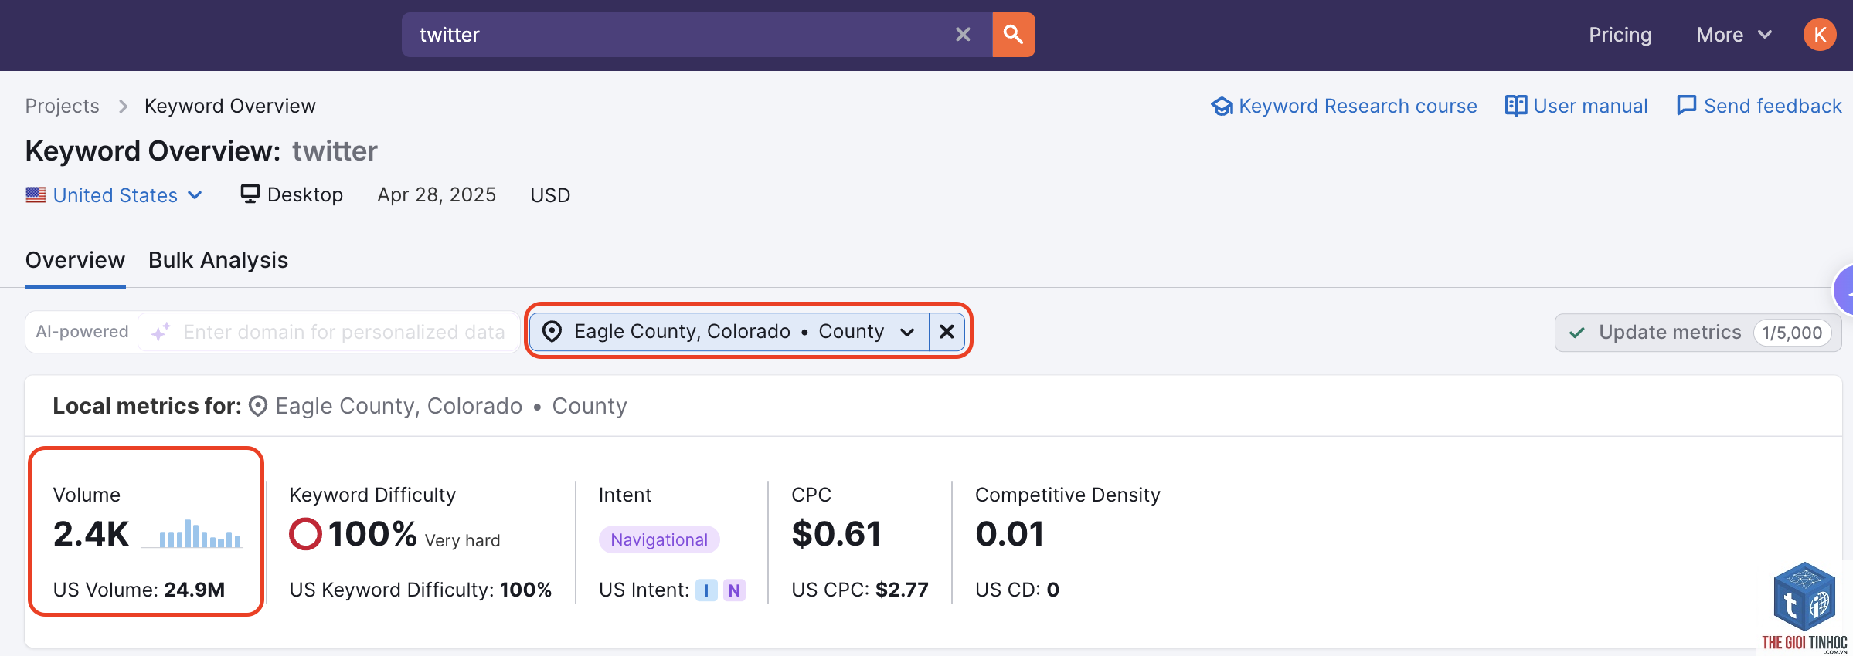Click the desktop monitor icon
Viewport: 1853px width, 656px height.
click(250, 194)
